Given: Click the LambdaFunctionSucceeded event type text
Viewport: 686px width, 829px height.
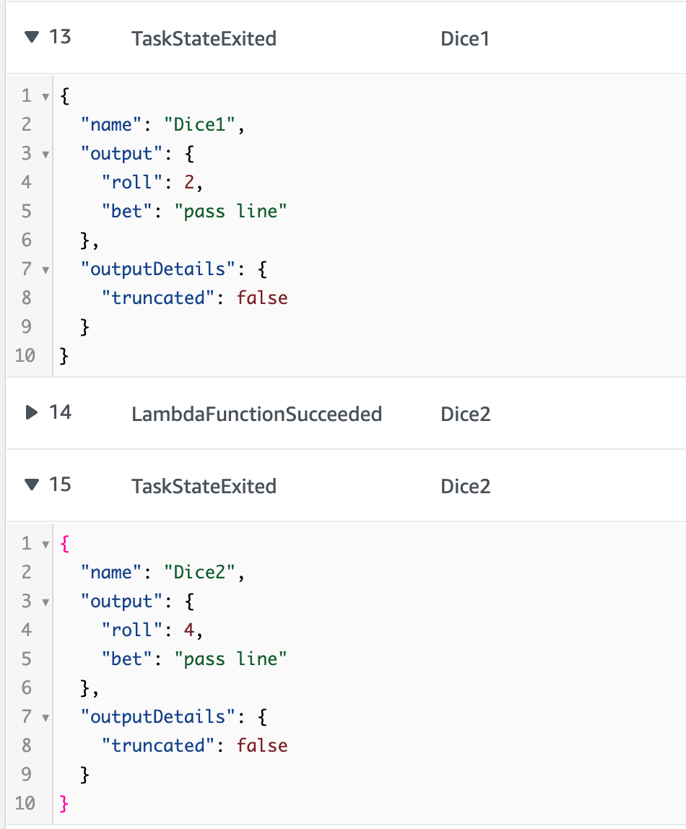Looking at the screenshot, I should 257,414.
